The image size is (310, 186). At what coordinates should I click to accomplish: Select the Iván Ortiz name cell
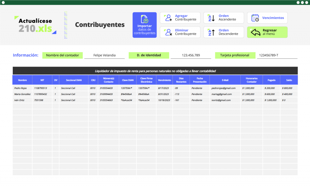(x=22, y=100)
